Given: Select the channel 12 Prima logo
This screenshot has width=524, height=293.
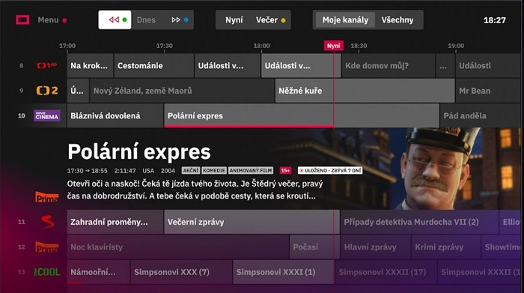Looking at the screenshot, I should pyautogui.click(x=46, y=247).
